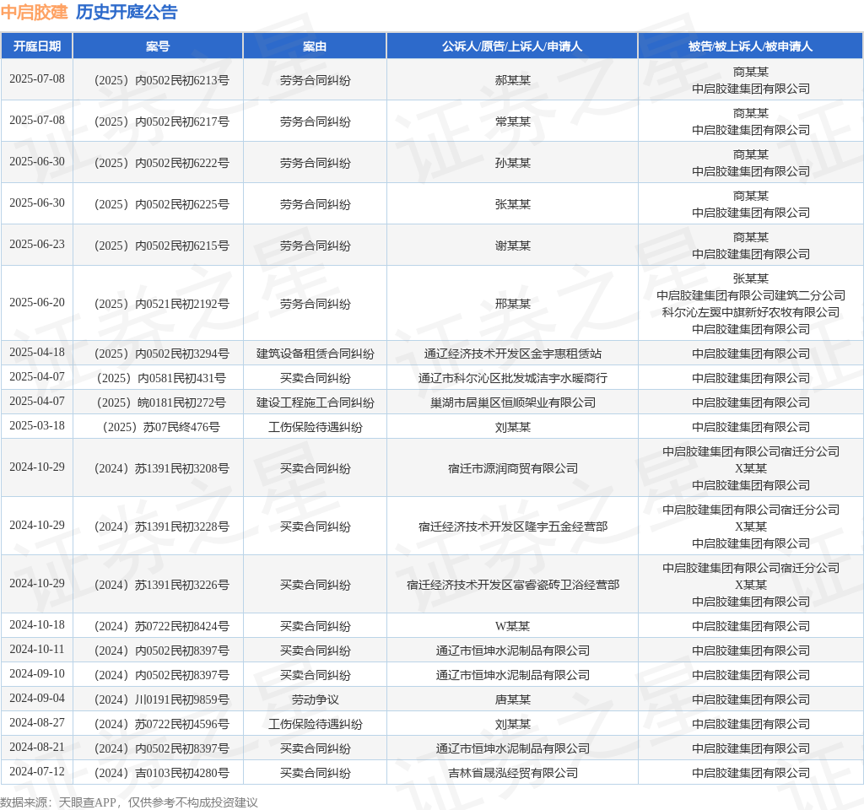Click date 2025-06-23
The image size is (864, 810).
pyautogui.click(x=37, y=244)
